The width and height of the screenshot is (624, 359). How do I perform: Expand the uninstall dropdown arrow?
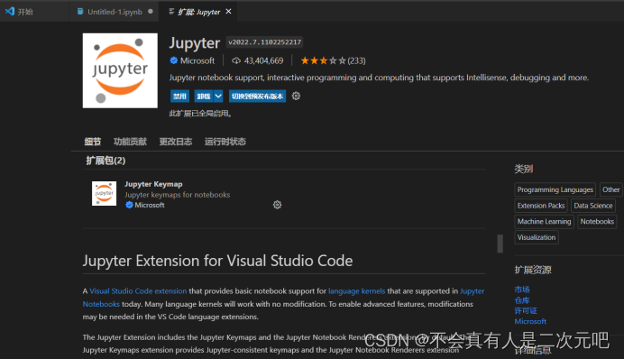(x=218, y=96)
